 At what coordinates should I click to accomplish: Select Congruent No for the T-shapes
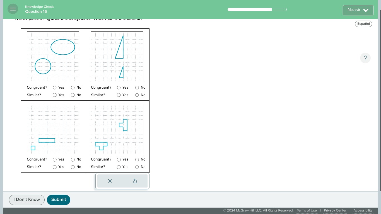click(137, 160)
